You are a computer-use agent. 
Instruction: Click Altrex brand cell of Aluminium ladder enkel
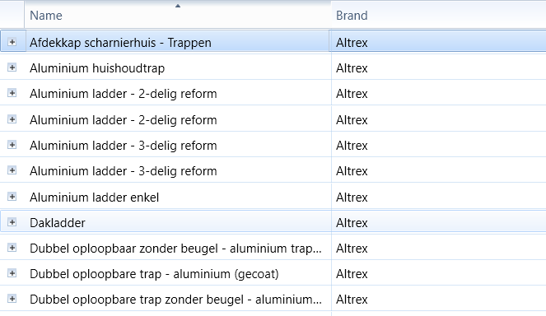438,197
